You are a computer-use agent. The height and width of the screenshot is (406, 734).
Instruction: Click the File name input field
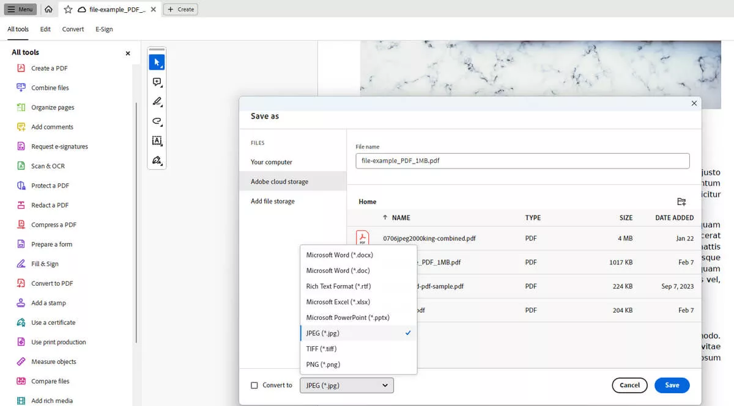point(523,160)
